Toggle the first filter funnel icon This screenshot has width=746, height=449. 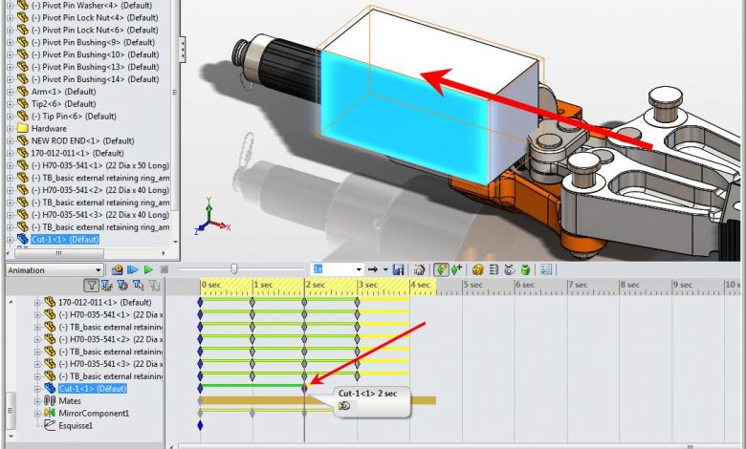point(91,285)
